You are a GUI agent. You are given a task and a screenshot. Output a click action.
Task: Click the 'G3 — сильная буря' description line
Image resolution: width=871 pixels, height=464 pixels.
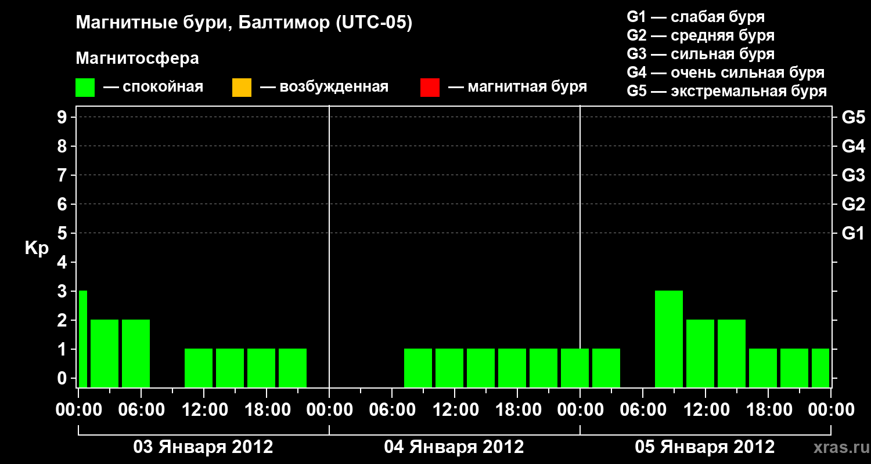tap(701, 54)
